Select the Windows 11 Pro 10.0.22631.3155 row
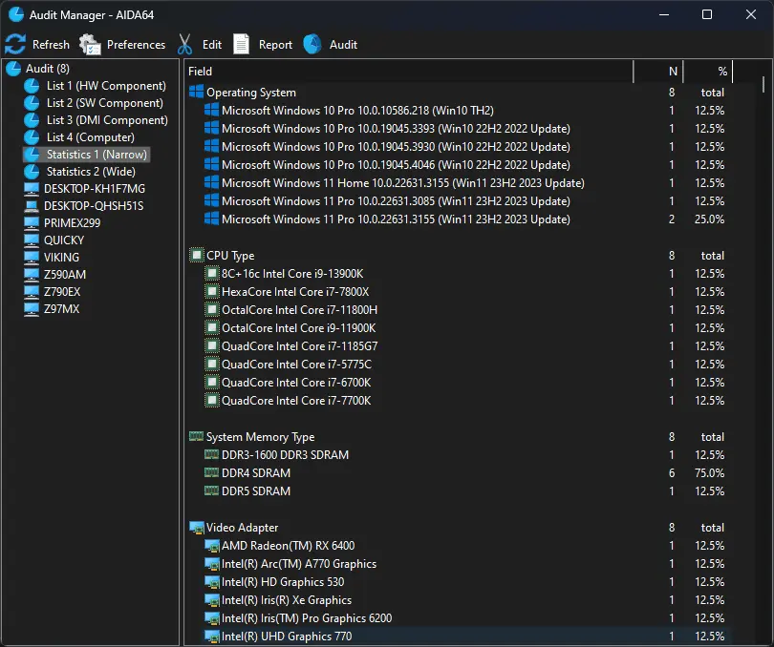 457,219
